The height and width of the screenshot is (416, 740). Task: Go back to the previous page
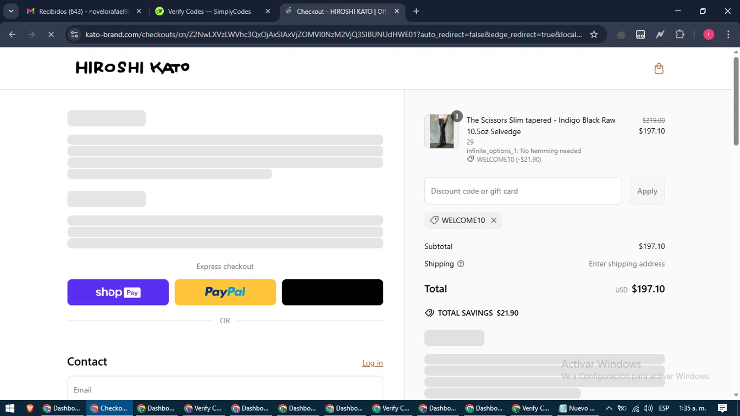(12, 35)
